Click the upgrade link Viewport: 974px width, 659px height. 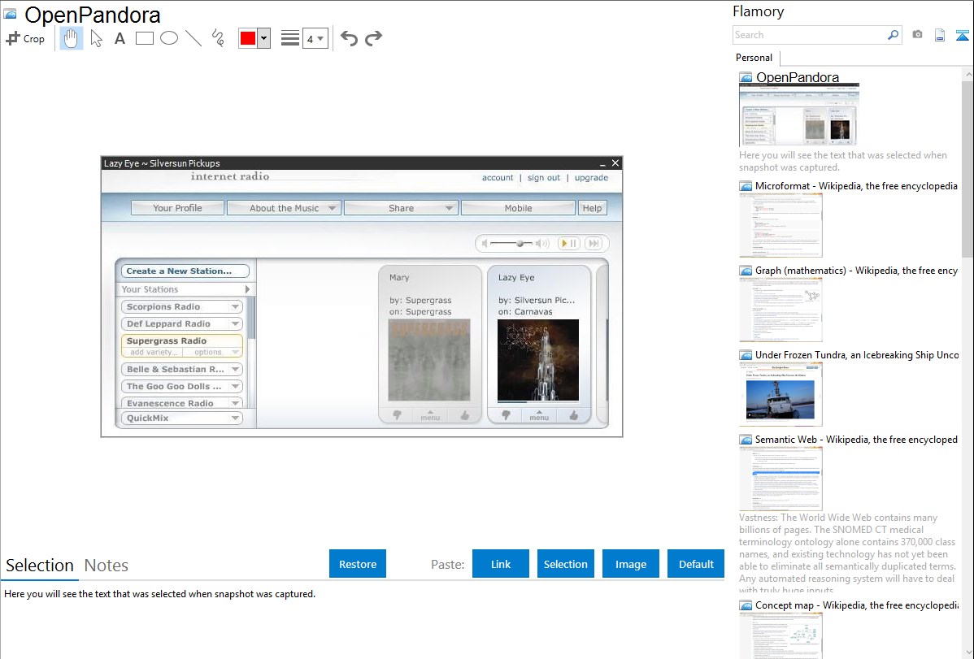[591, 178]
